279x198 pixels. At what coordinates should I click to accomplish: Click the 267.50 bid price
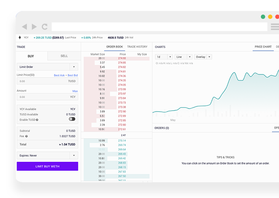point(122,176)
